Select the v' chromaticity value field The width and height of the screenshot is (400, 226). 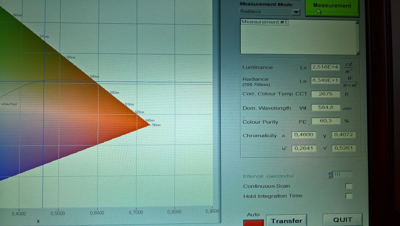coord(344,148)
